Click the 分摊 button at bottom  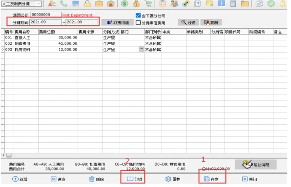tap(135, 179)
